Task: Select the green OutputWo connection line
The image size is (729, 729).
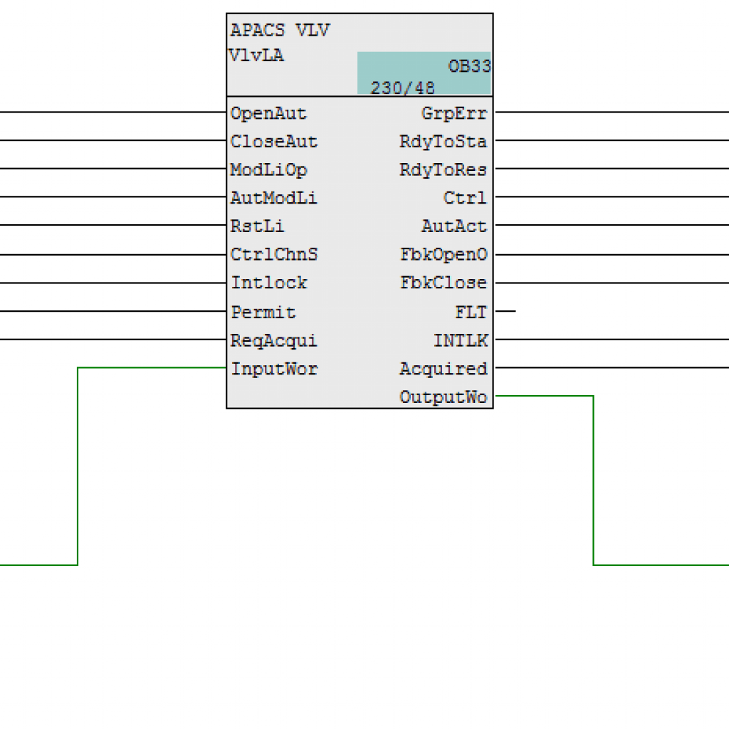Action: [x=594, y=481]
